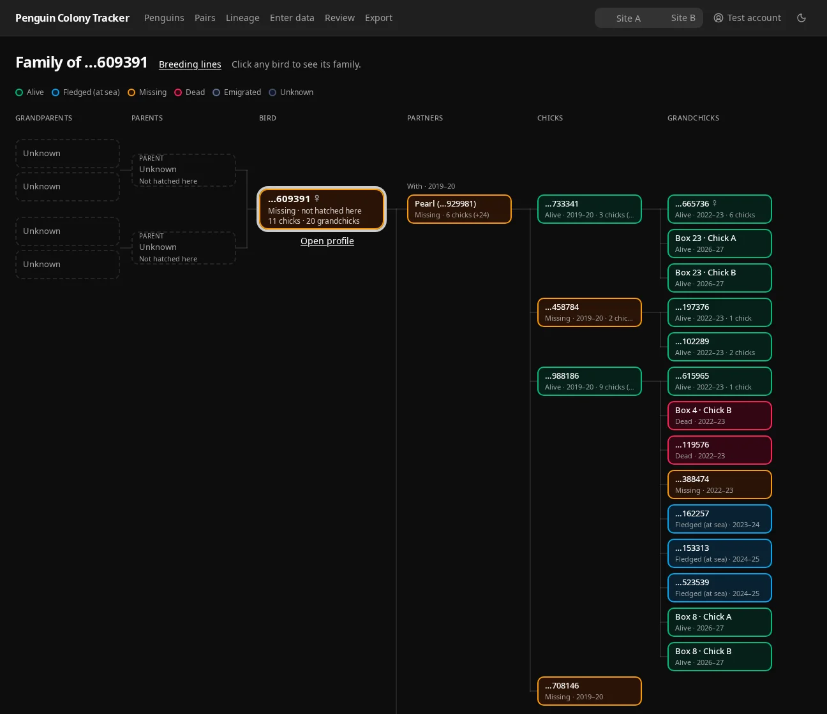
Task: Select the focused bird card ...609391
Action: click(322, 209)
